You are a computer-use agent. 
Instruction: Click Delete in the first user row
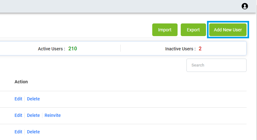33,99
